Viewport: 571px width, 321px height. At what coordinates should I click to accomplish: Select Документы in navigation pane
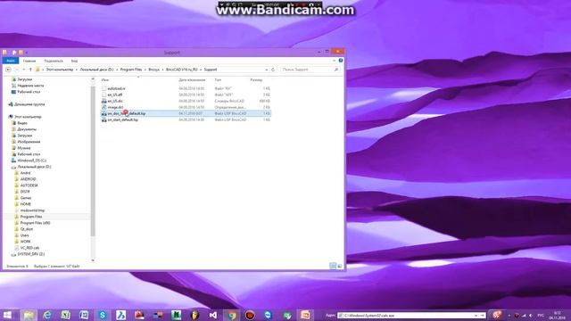tap(27, 129)
